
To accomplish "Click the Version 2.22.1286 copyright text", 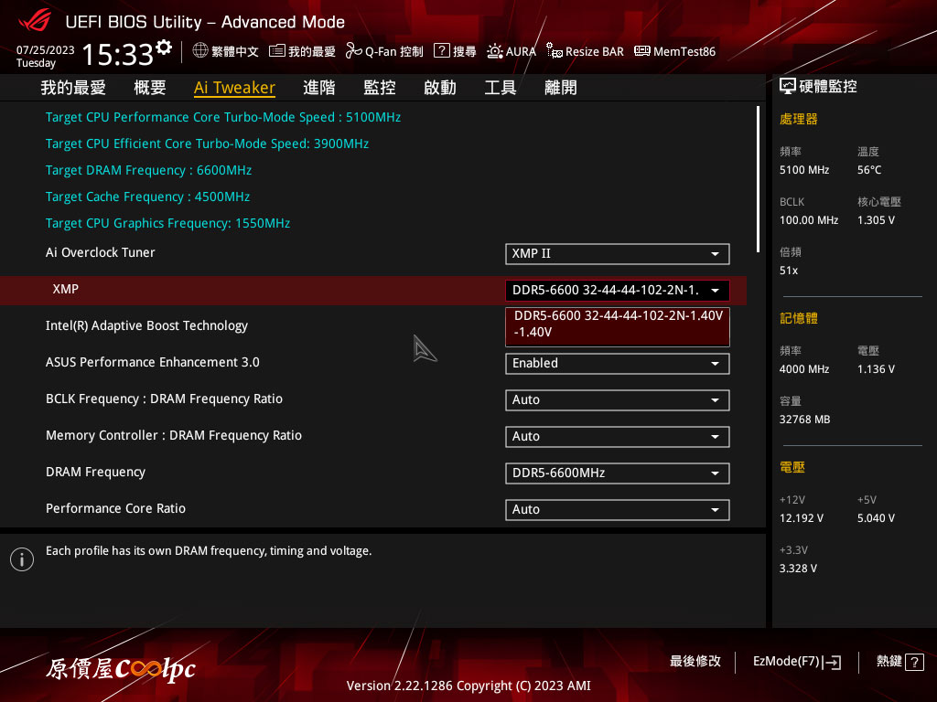I will click(x=468, y=686).
